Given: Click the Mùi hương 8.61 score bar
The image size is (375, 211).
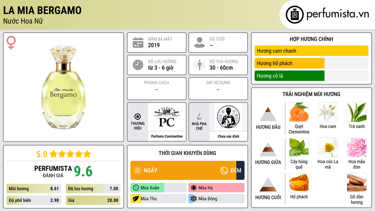Looking at the screenshot, I should coord(34,189).
